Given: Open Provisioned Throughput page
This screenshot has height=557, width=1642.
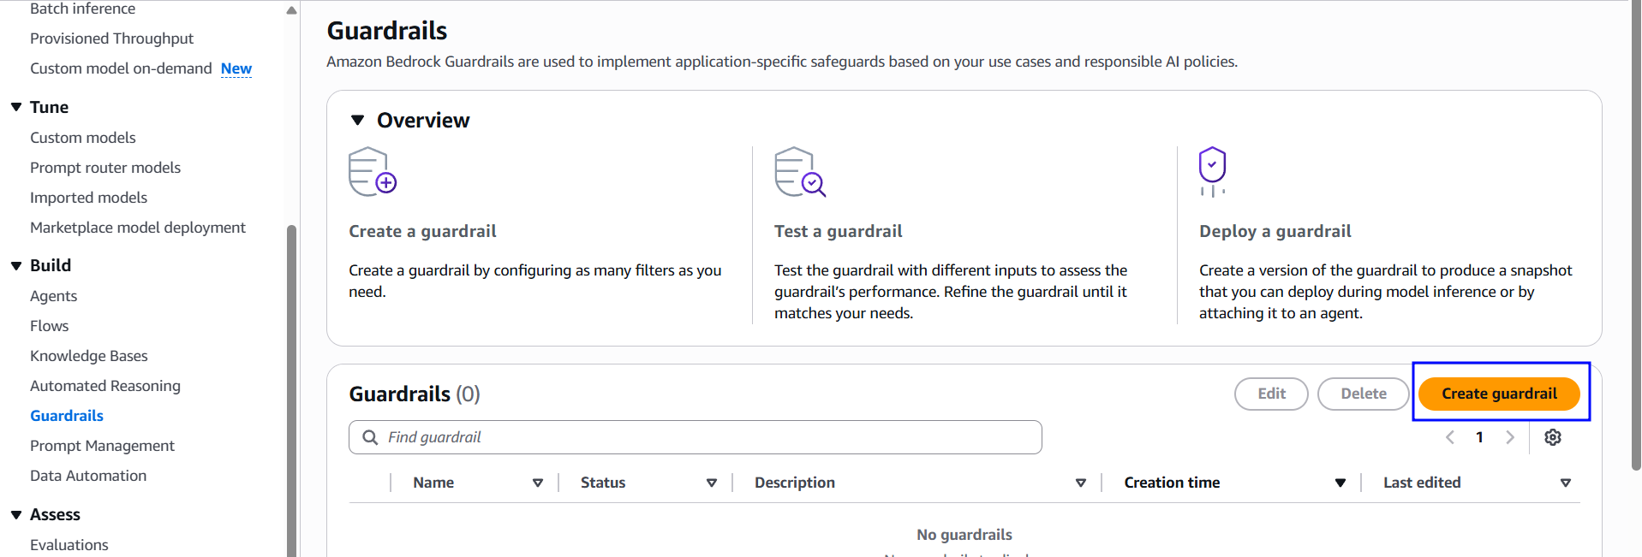Looking at the screenshot, I should (x=111, y=39).
